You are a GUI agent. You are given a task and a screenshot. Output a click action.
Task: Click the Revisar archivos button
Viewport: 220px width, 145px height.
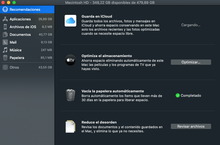click(x=191, y=126)
